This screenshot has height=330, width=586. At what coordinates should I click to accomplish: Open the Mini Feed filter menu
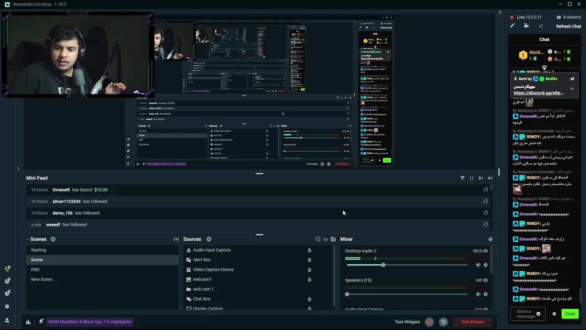[462, 178]
